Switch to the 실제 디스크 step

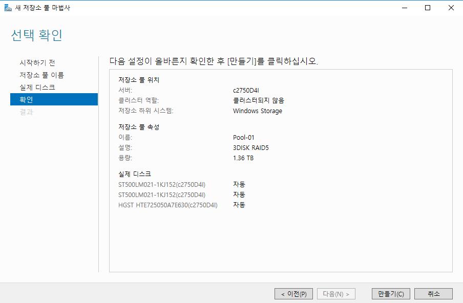(x=37, y=88)
